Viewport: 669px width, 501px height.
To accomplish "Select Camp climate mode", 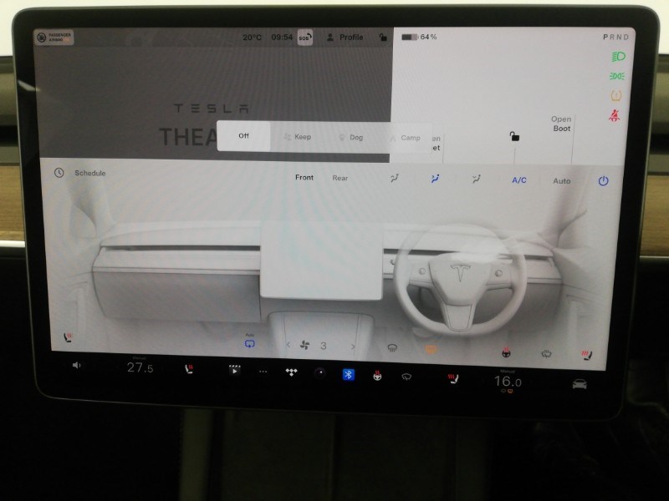I will click(x=406, y=138).
